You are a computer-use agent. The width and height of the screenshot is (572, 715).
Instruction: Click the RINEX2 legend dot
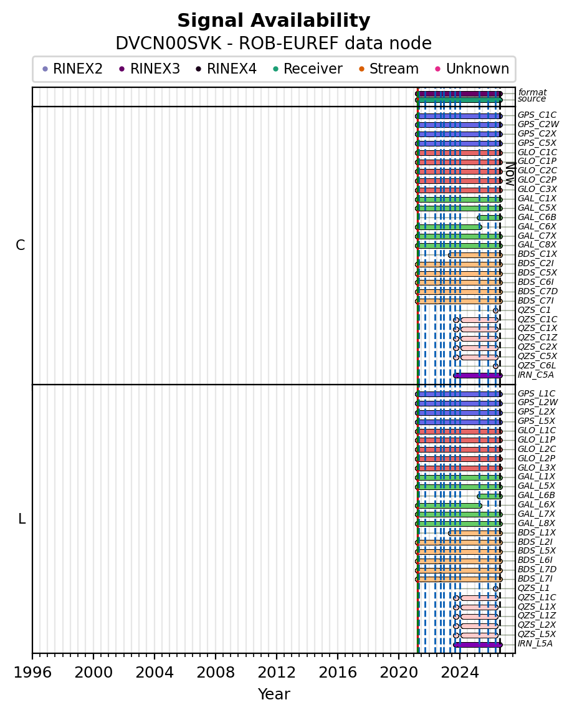tap(45, 69)
